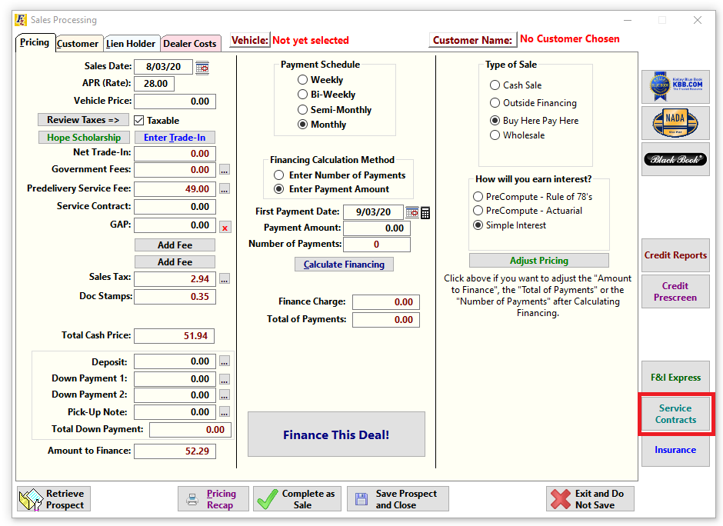Switch to the Lien Holder tab
This screenshot has height=526, width=723.
click(x=131, y=44)
